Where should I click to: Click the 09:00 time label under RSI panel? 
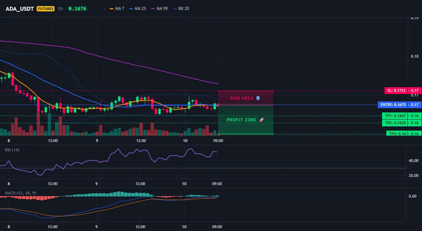coord(217,184)
